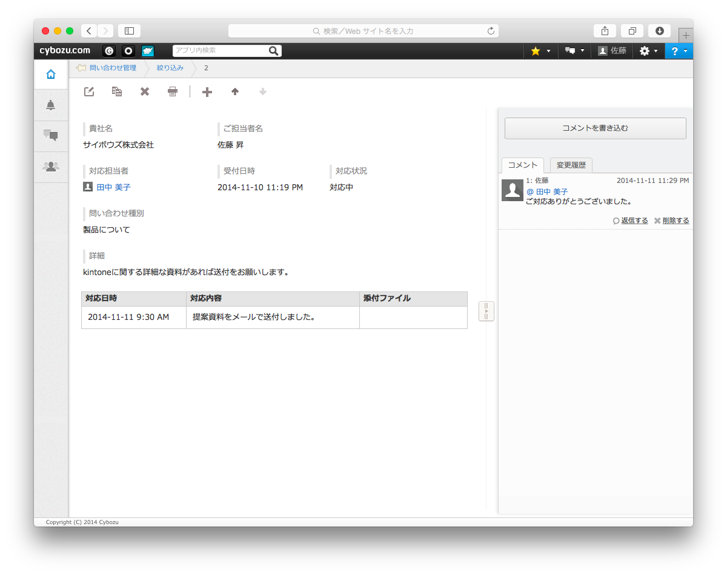Open 田中 美子 assignee profile link
This screenshot has width=727, height=575.
[x=114, y=187]
